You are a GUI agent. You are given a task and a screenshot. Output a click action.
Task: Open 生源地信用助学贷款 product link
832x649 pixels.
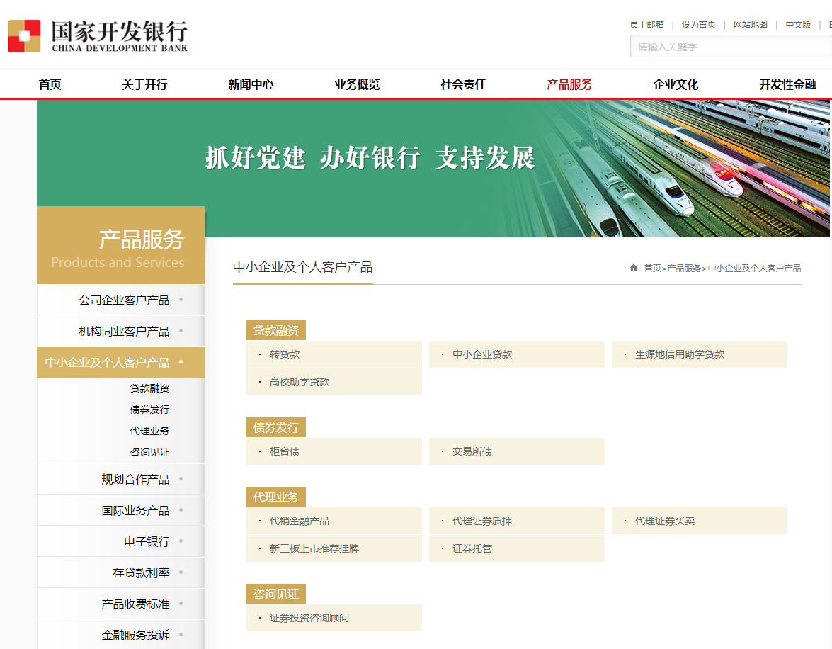pos(679,354)
